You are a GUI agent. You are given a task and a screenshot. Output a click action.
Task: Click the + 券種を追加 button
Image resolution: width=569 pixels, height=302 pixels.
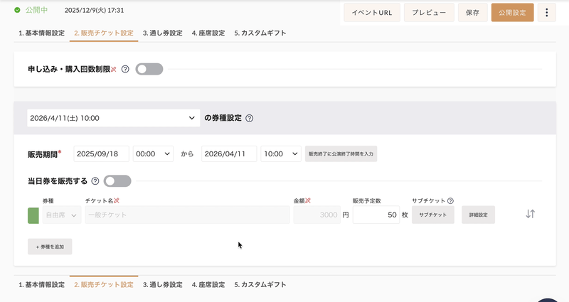50,247
